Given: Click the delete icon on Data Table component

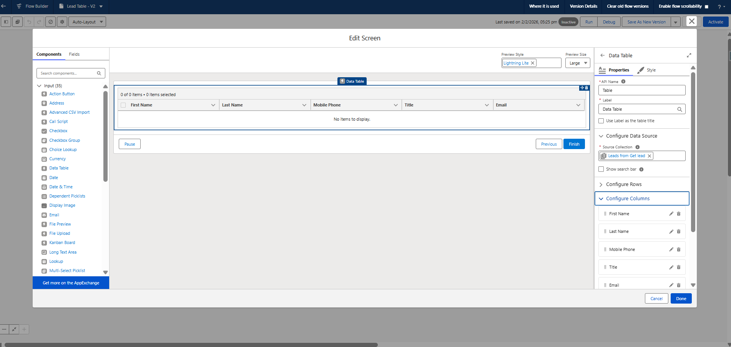Looking at the screenshot, I should pos(586,88).
